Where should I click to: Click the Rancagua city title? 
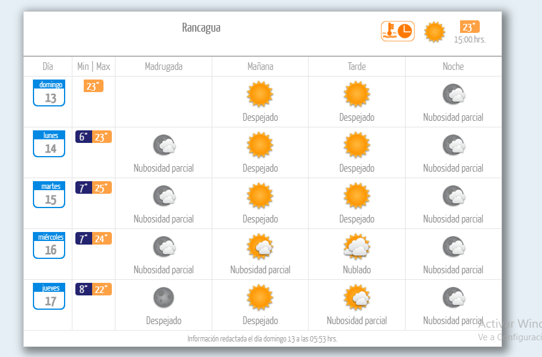point(201,28)
